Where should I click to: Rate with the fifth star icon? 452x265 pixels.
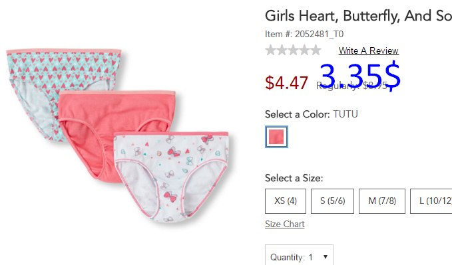(x=316, y=50)
